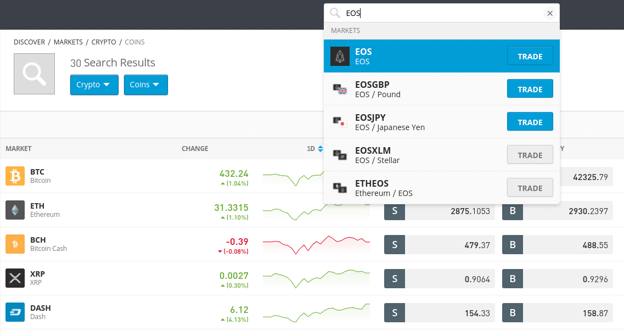This screenshot has width=624, height=336.
Task: Click the 30 Search Results heading
Action: pyautogui.click(x=113, y=63)
